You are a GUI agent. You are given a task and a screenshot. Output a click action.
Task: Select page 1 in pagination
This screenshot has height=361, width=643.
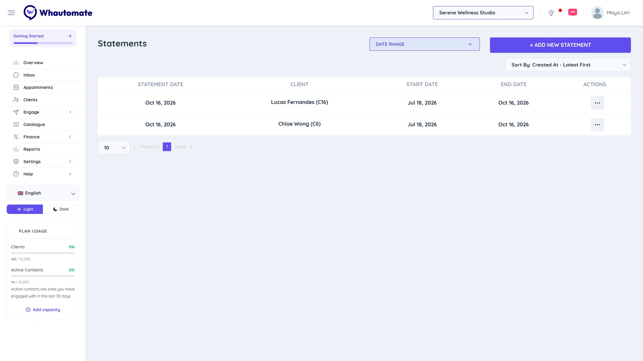point(167,147)
